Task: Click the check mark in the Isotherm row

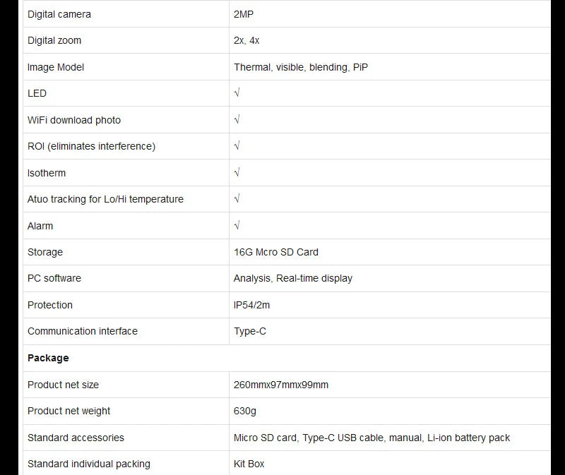Action: tap(237, 173)
